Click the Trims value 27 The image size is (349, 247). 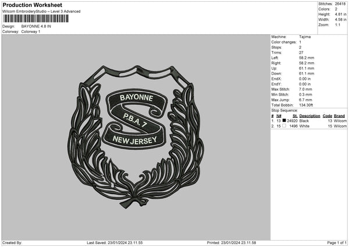[x=301, y=52]
